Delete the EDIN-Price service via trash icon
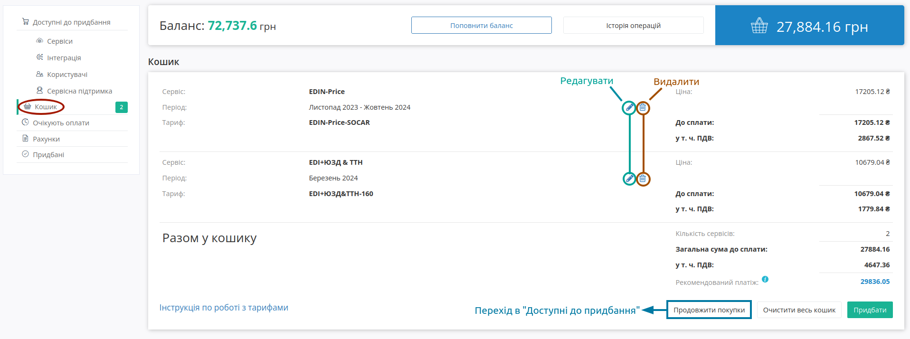Viewport: 910px width, 339px height. click(643, 108)
